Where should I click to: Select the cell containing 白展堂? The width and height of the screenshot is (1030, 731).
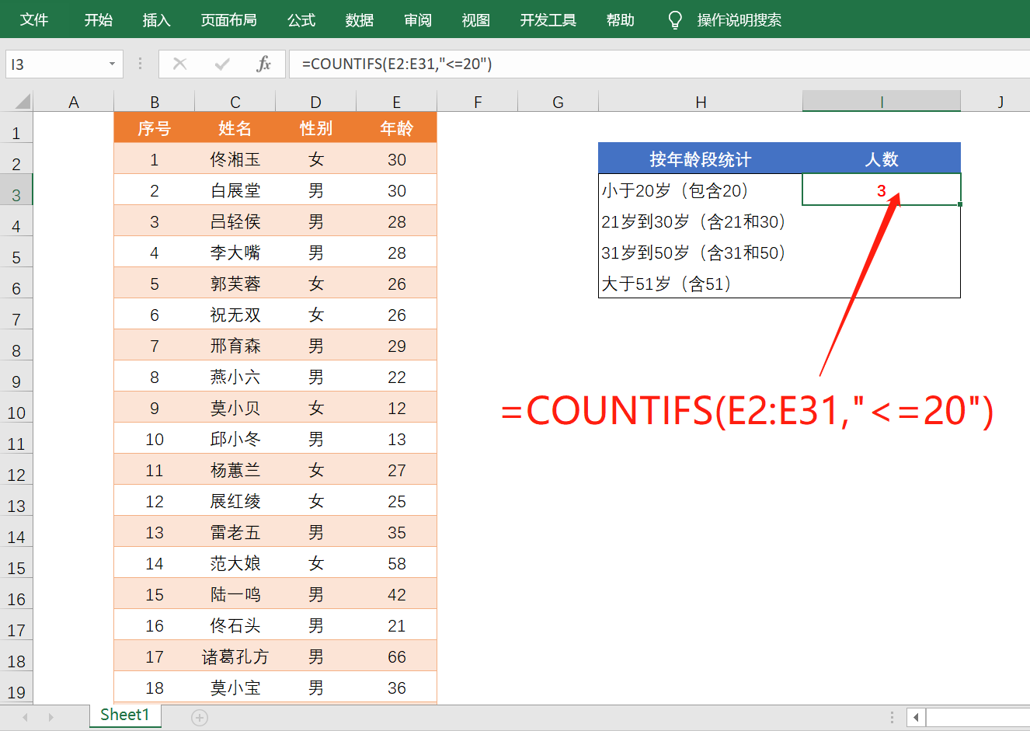point(235,190)
